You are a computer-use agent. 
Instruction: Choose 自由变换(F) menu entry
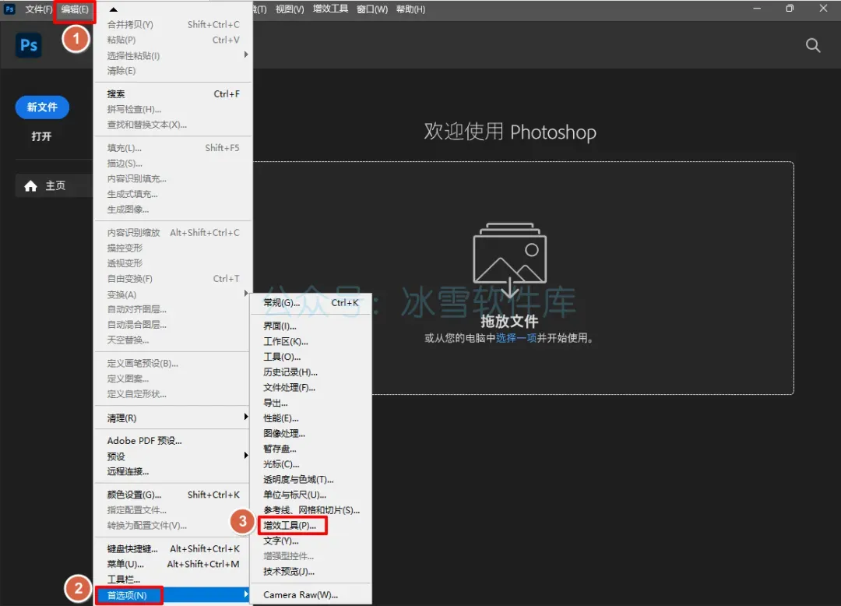click(x=173, y=279)
